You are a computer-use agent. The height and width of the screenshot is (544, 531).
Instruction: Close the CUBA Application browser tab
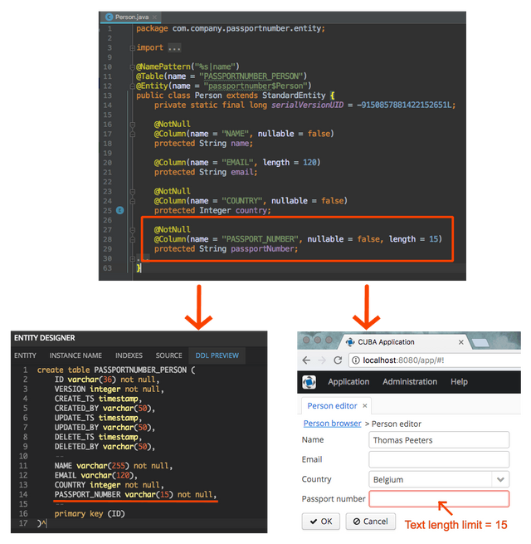click(x=461, y=342)
